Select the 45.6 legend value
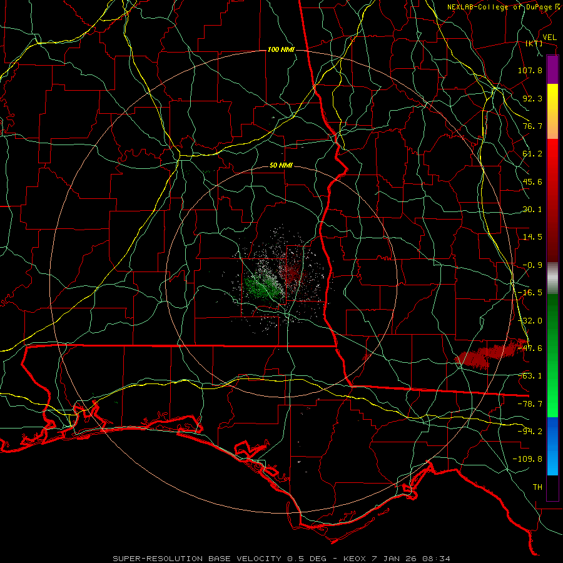 pyautogui.click(x=532, y=181)
